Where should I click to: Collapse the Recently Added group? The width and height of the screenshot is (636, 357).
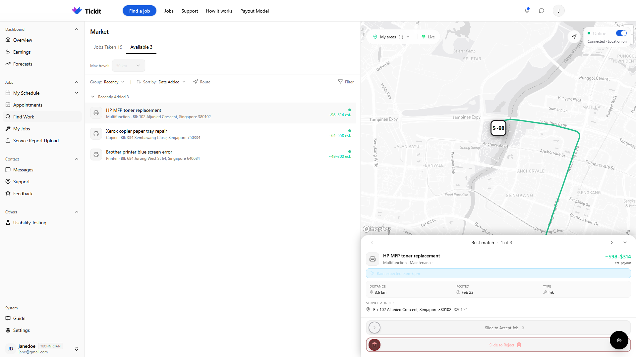pyautogui.click(x=93, y=97)
